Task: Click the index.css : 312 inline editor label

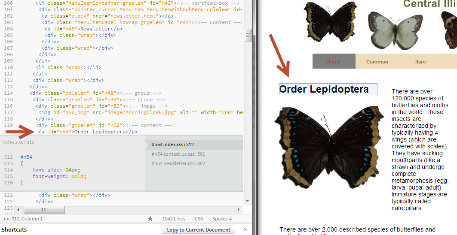Action: (x=18, y=142)
